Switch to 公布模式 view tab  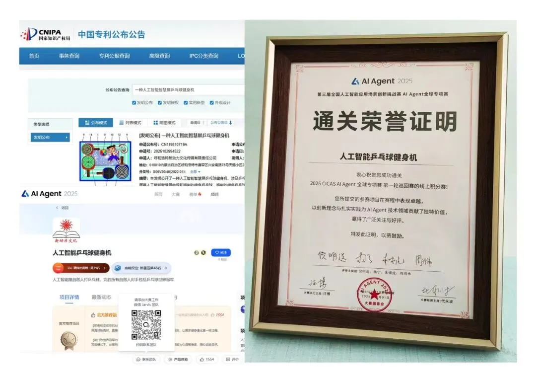pyautogui.click(x=96, y=123)
